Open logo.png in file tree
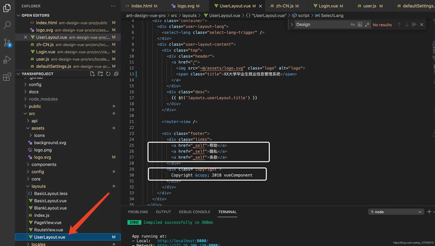Screen dimensions: 435x246 (x=43, y=150)
